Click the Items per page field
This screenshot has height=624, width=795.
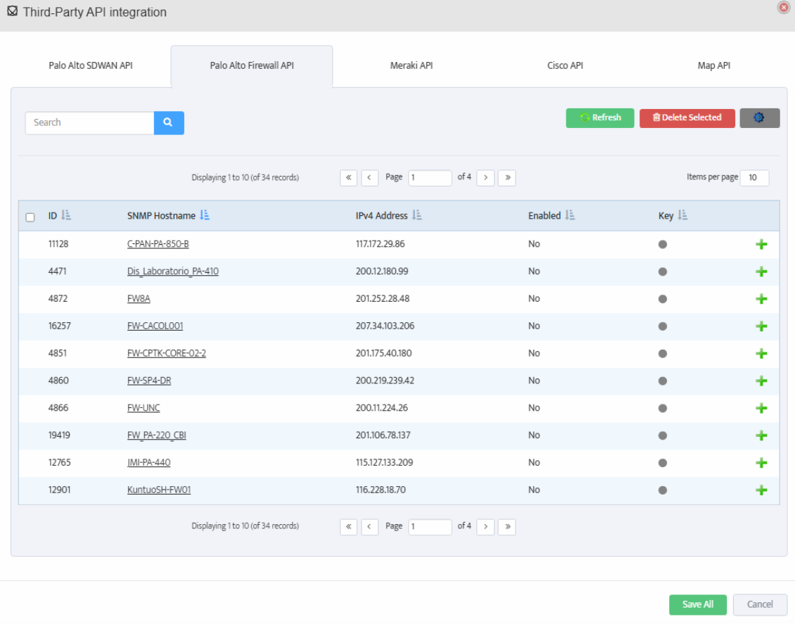pyautogui.click(x=754, y=178)
